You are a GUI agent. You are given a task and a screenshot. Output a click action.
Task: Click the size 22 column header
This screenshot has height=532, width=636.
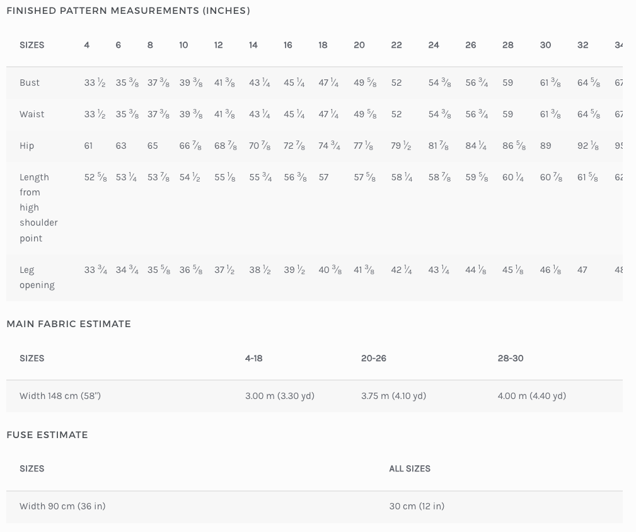(396, 45)
